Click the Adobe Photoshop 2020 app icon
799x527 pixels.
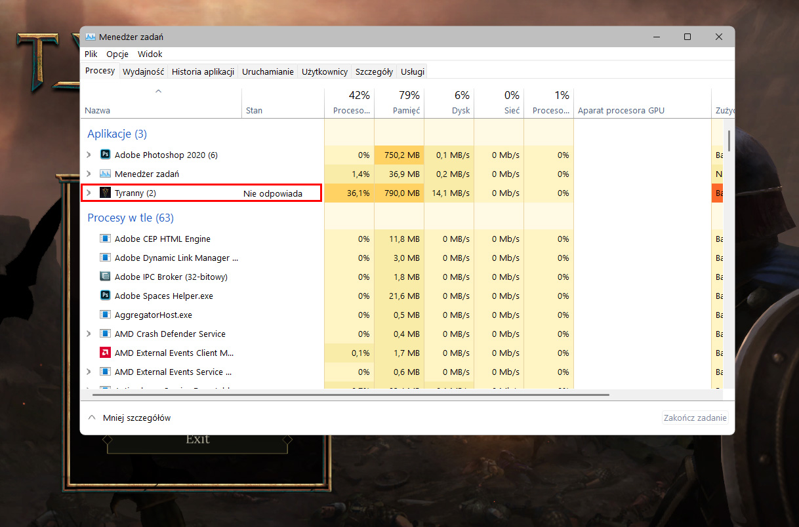(x=105, y=155)
